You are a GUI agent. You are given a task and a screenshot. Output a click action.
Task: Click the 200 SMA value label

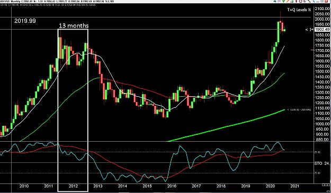point(299,109)
